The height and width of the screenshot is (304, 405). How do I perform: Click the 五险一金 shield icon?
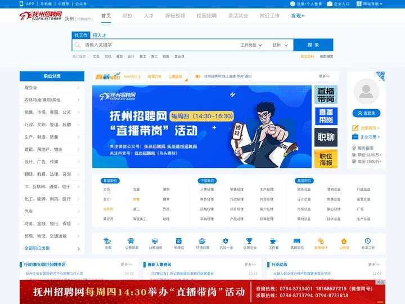(226, 241)
